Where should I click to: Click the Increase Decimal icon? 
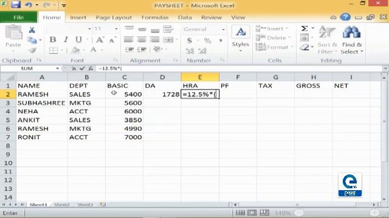click(x=190, y=51)
